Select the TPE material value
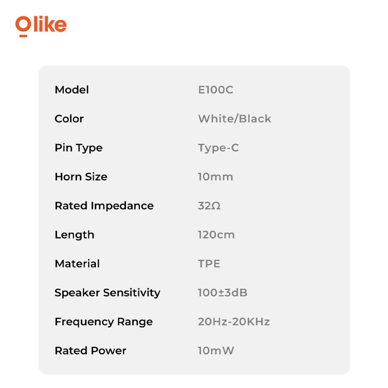This screenshot has height=388, width=388. point(209,264)
